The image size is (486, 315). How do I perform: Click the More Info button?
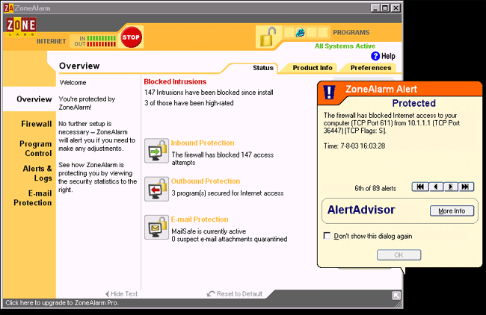pyautogui.click(x=452, y=210)
